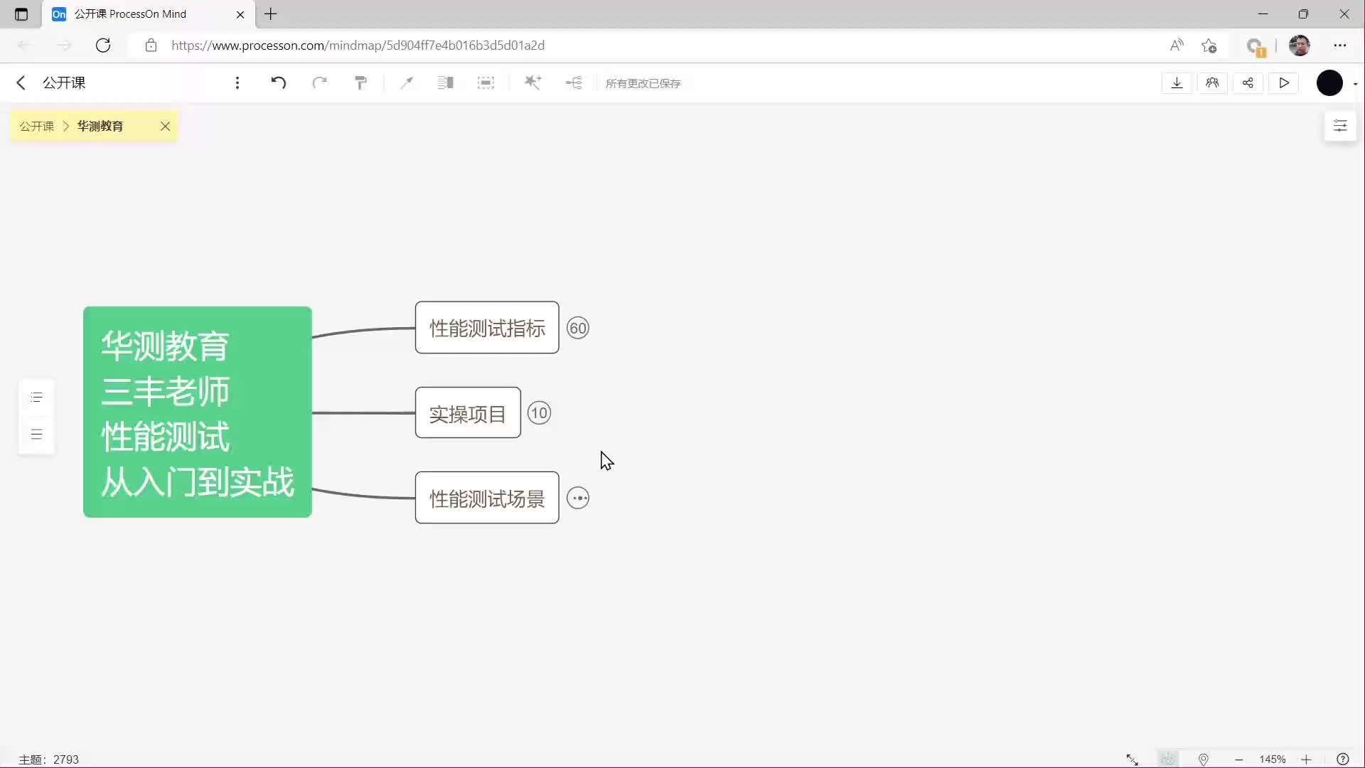Image resolution: width=1365 pixels, height=768 pixels.
Task: Click the 145% zoom level
Action: coord(1273,759)
